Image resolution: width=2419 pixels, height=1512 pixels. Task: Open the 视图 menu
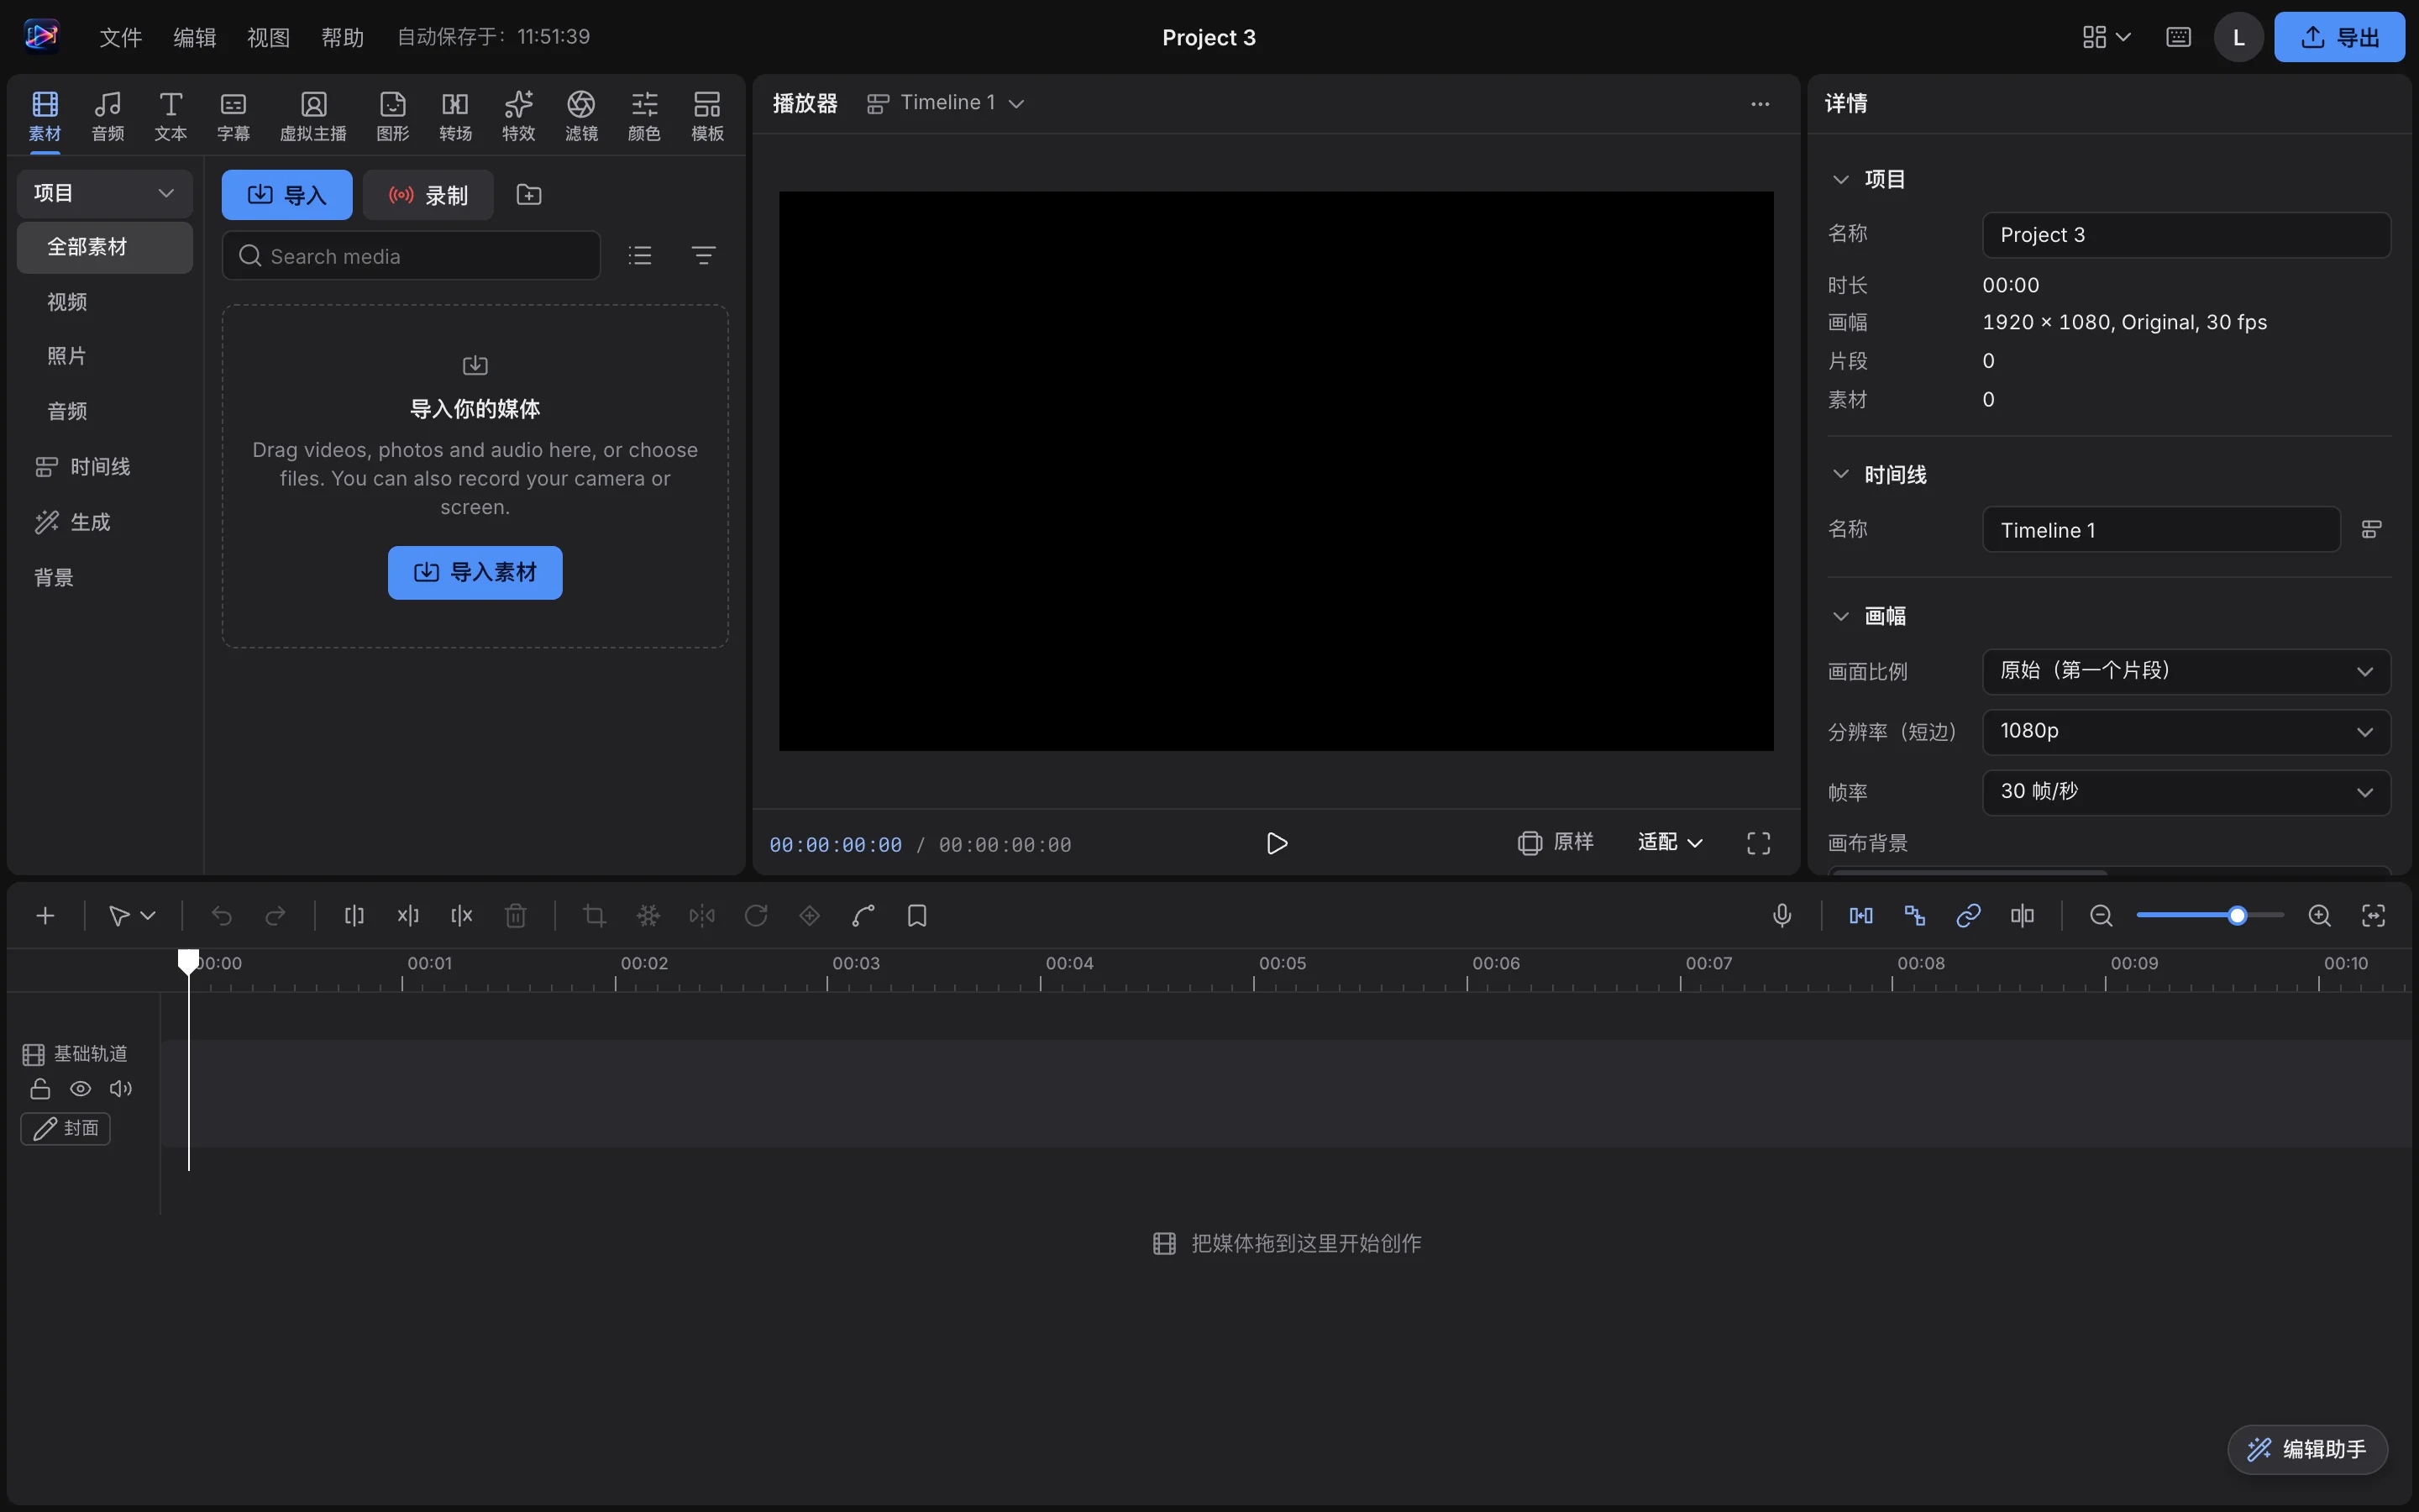[x=268, y=38]
